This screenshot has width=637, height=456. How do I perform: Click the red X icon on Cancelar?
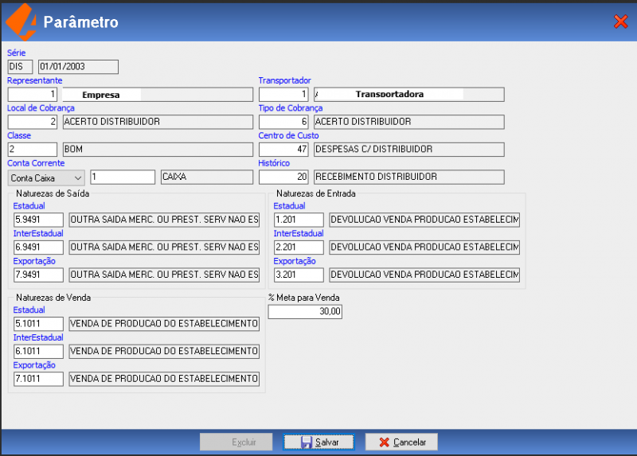pos(384,442)
